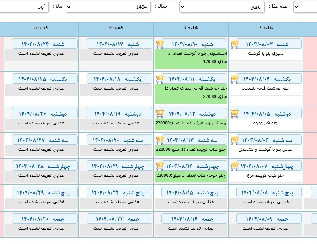Click cart icon for شنبه 1404/08/10
Screen dimensions: 317x244
[x=159, y=44]
